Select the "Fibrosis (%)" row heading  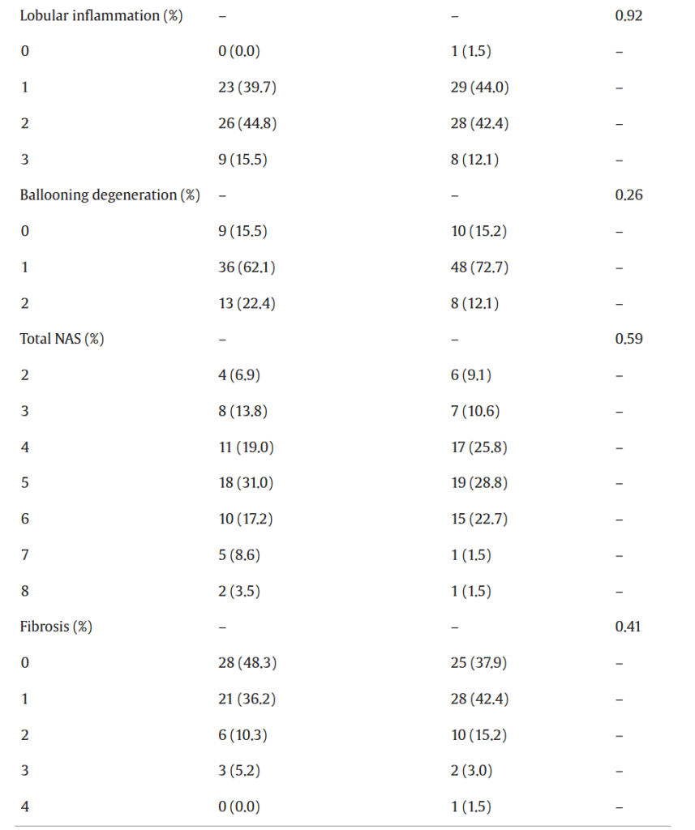[56, 627]
